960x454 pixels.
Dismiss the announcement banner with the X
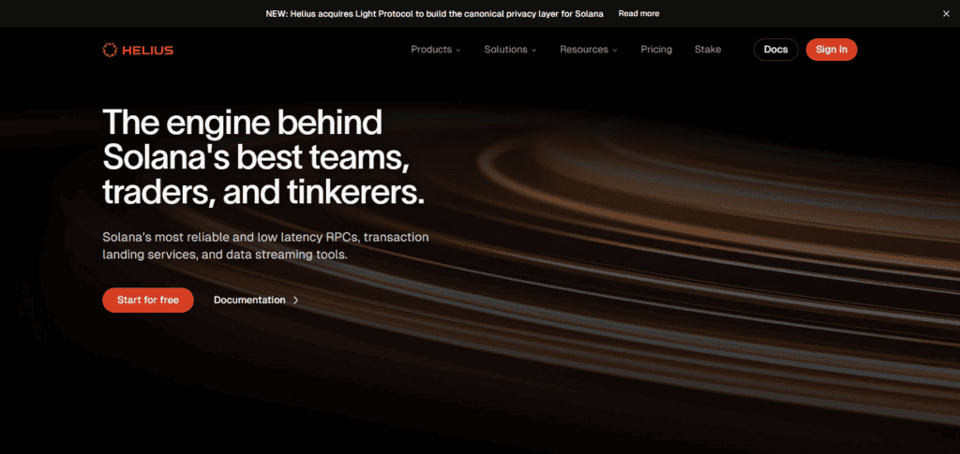pyautogui.click(x=946, y=13)
